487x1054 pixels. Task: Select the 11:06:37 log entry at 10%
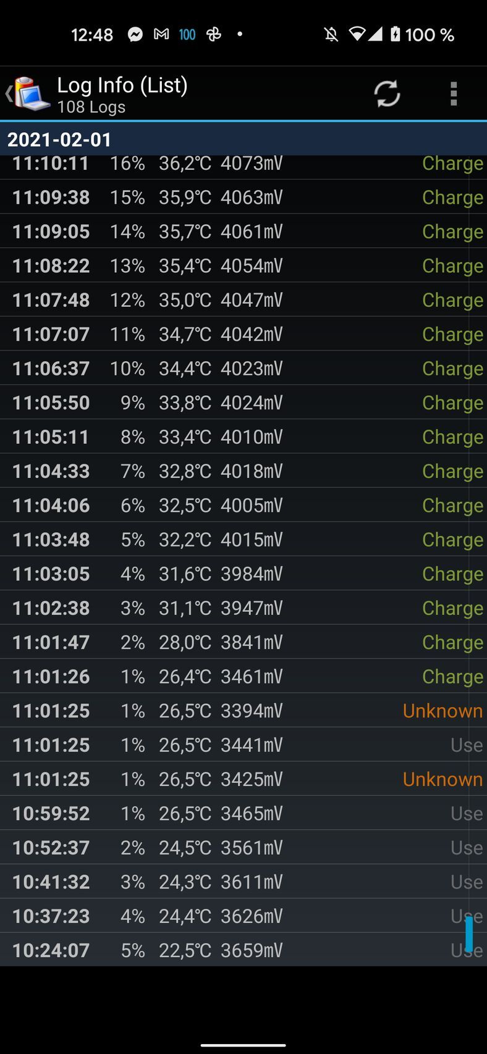[x=244, y=369]
